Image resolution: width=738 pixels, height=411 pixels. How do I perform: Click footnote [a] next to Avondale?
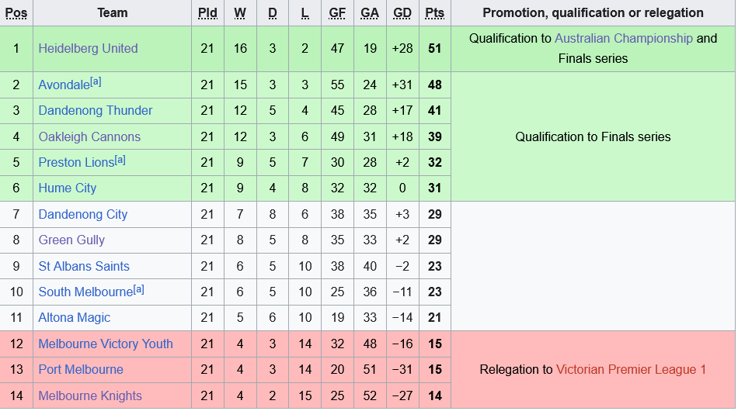coord(96,81)
